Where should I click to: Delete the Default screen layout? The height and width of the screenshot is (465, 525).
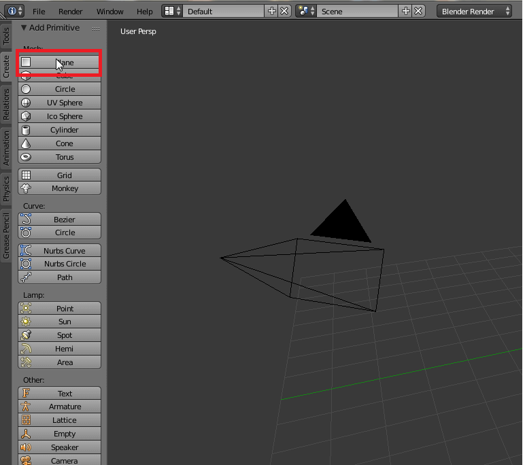pos(284,11)
